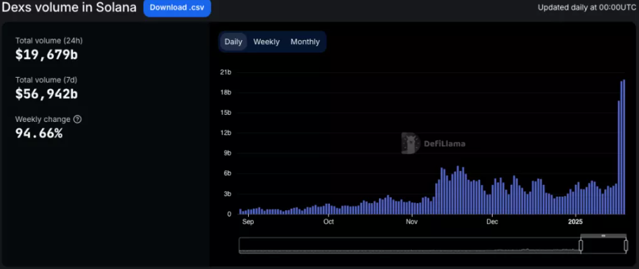Click the Sep x-axis label
This screenshot has height=269, width=639.
[x=248, y=222]
